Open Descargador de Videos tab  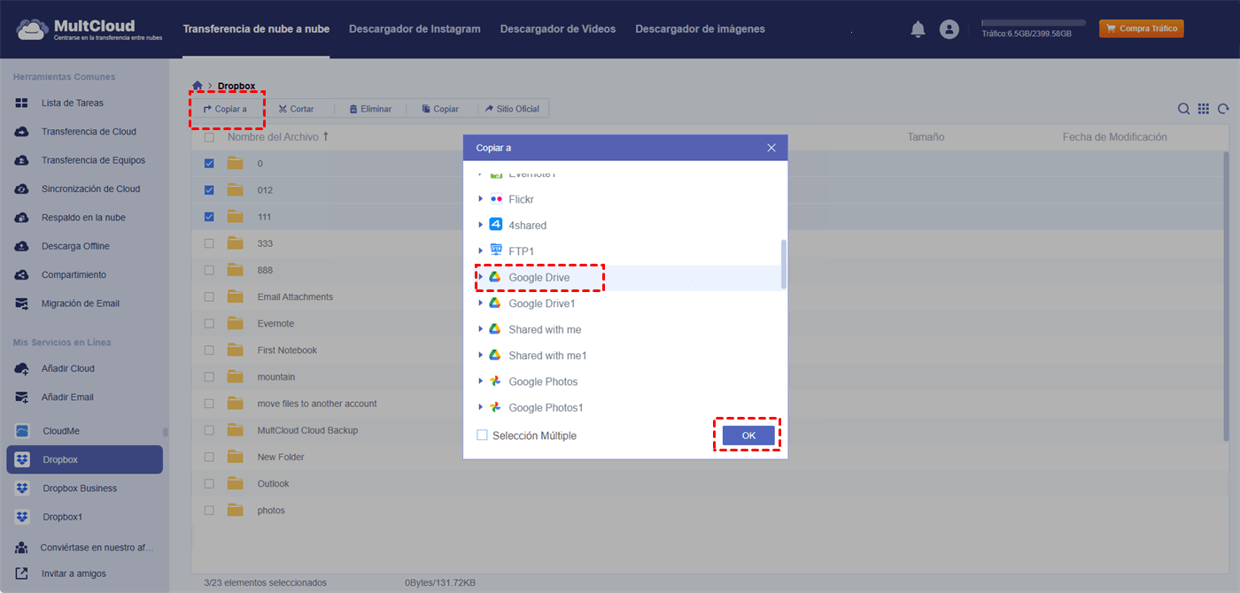(x=557, y=29)
